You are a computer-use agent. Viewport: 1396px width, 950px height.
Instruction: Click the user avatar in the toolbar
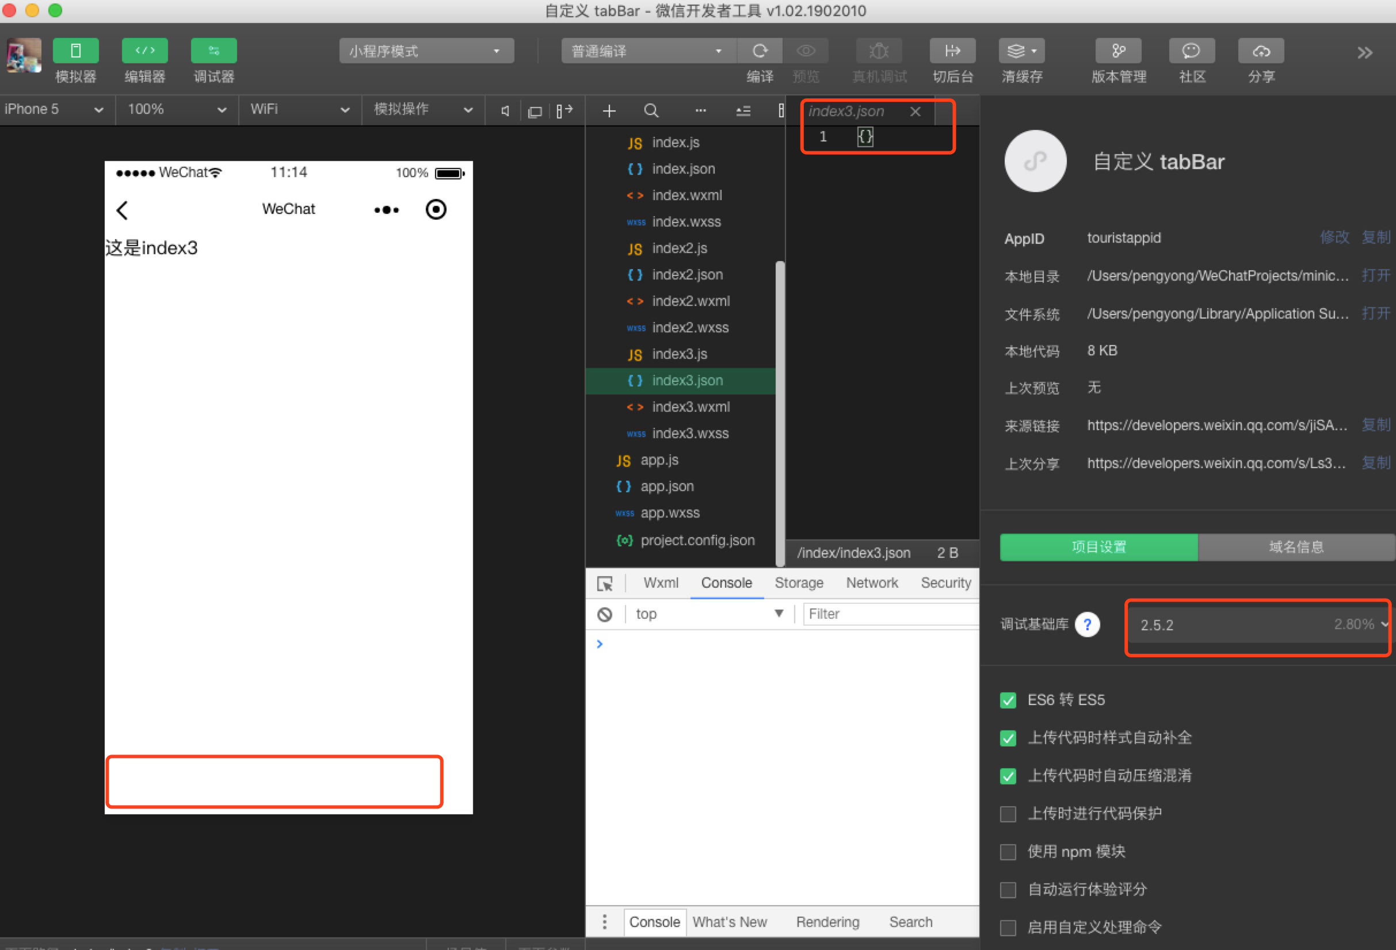[24, 55]
